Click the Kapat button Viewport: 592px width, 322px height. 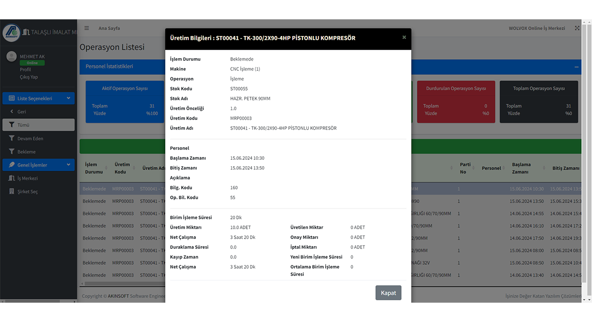(388, 293)
